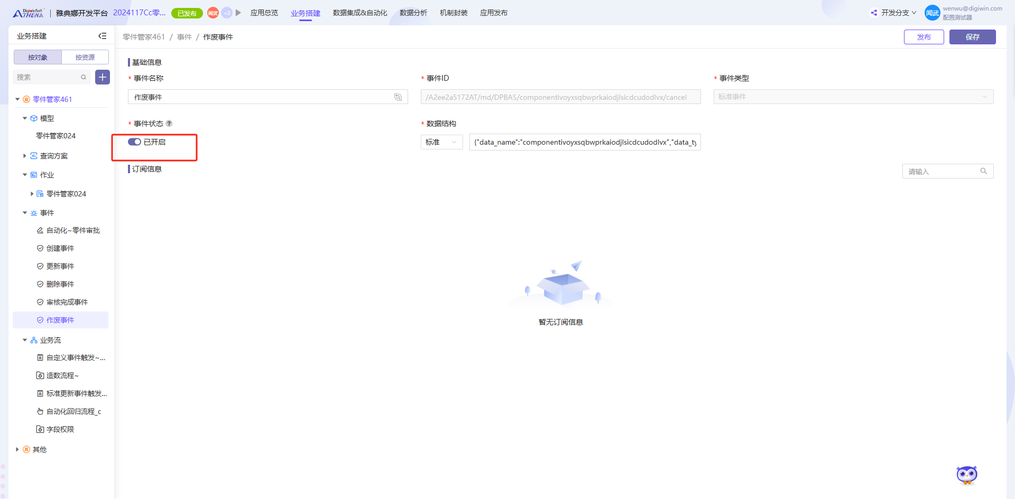The width and height of the screenshot is (1015, 499).
Task: Click the user avatar icon
Action: click(932, 13)
